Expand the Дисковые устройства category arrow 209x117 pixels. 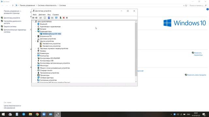(36, 39)
